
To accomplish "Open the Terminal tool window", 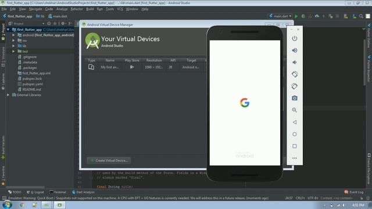I will (58, 192).
